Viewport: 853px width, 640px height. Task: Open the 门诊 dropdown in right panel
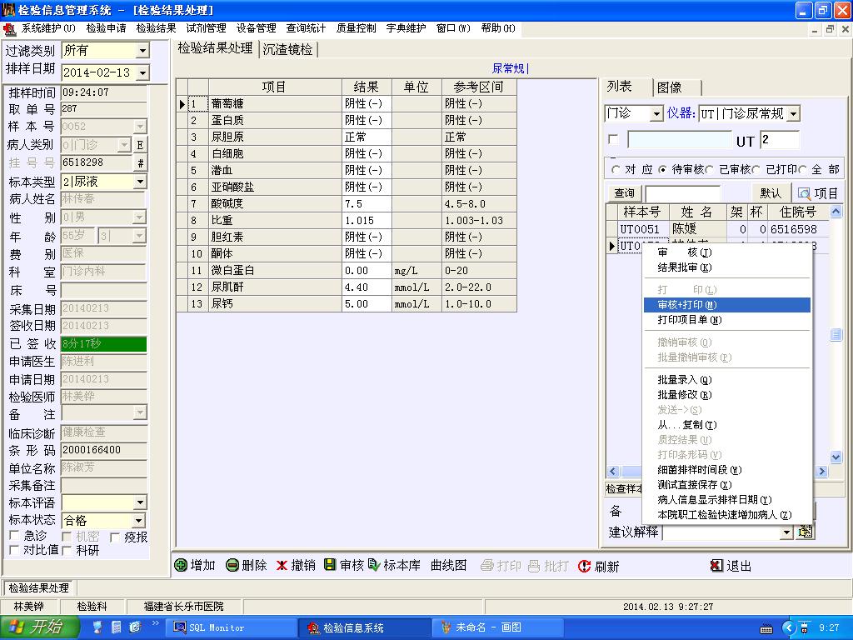click(656, 113)
